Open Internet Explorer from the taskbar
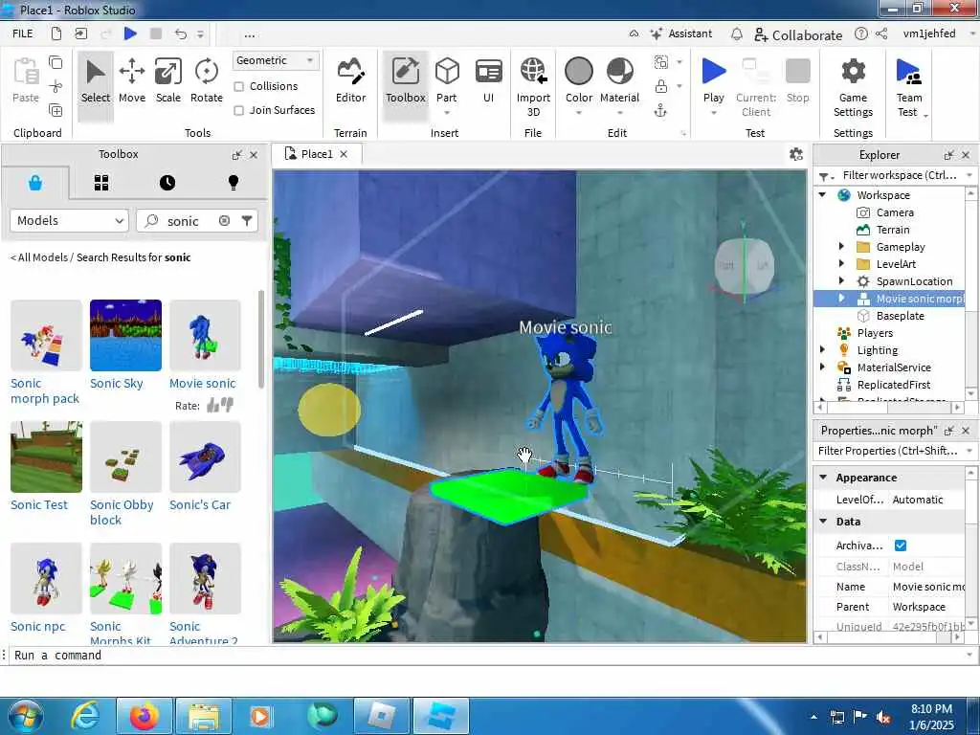Viewport: 980px width, 735px height. pyautogui.click(x=84, y=716)
